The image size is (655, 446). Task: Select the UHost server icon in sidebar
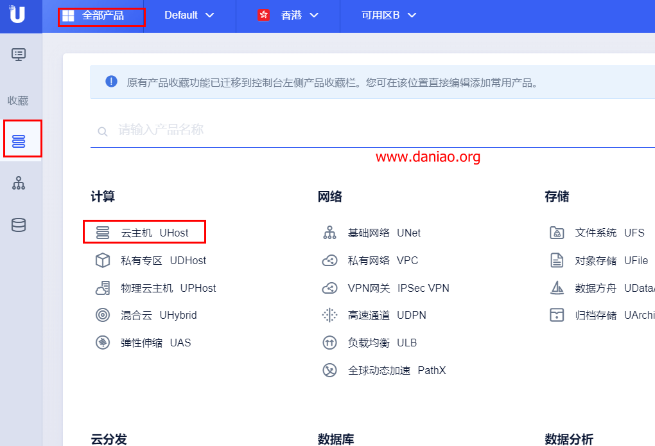click(x=19, y=141)
